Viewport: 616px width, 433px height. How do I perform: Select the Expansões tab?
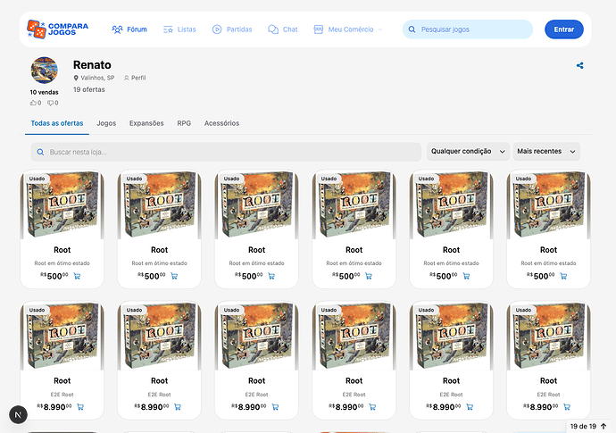point(146,123)
